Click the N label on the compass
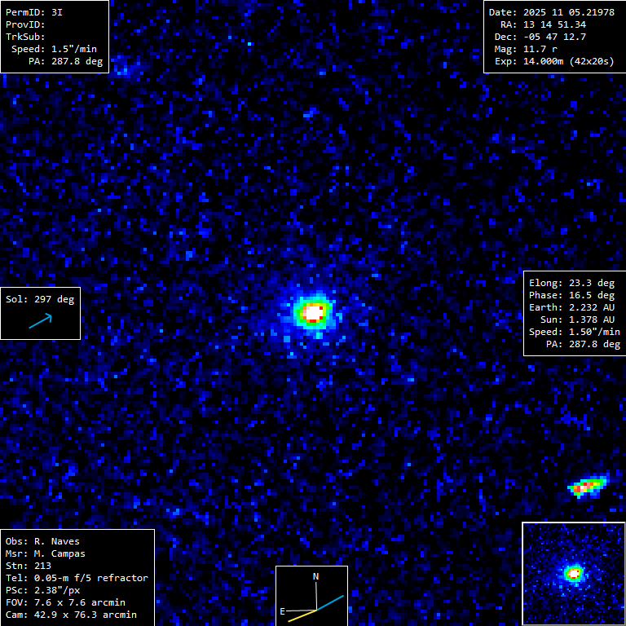The image size is (626, 626). 316,576
